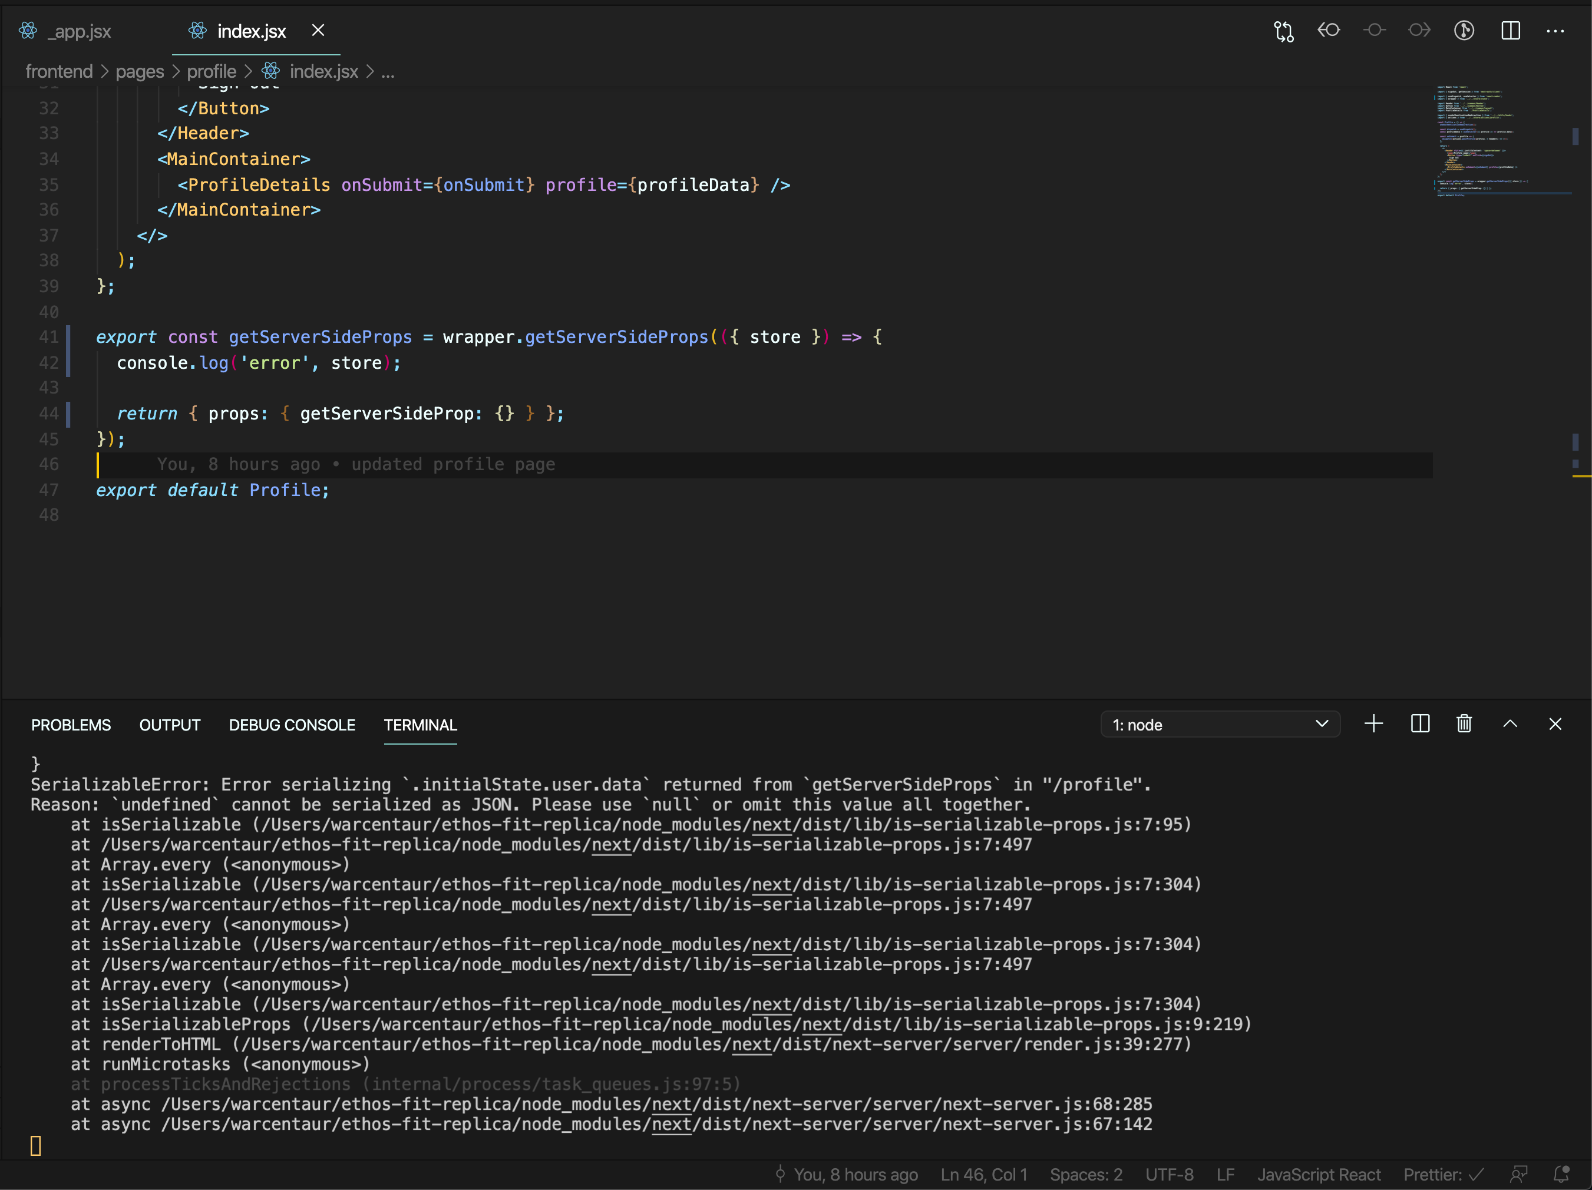Click 'Ln 46, Col 1' in status bar
Screen dimensions: 1592x1190
984,1174
